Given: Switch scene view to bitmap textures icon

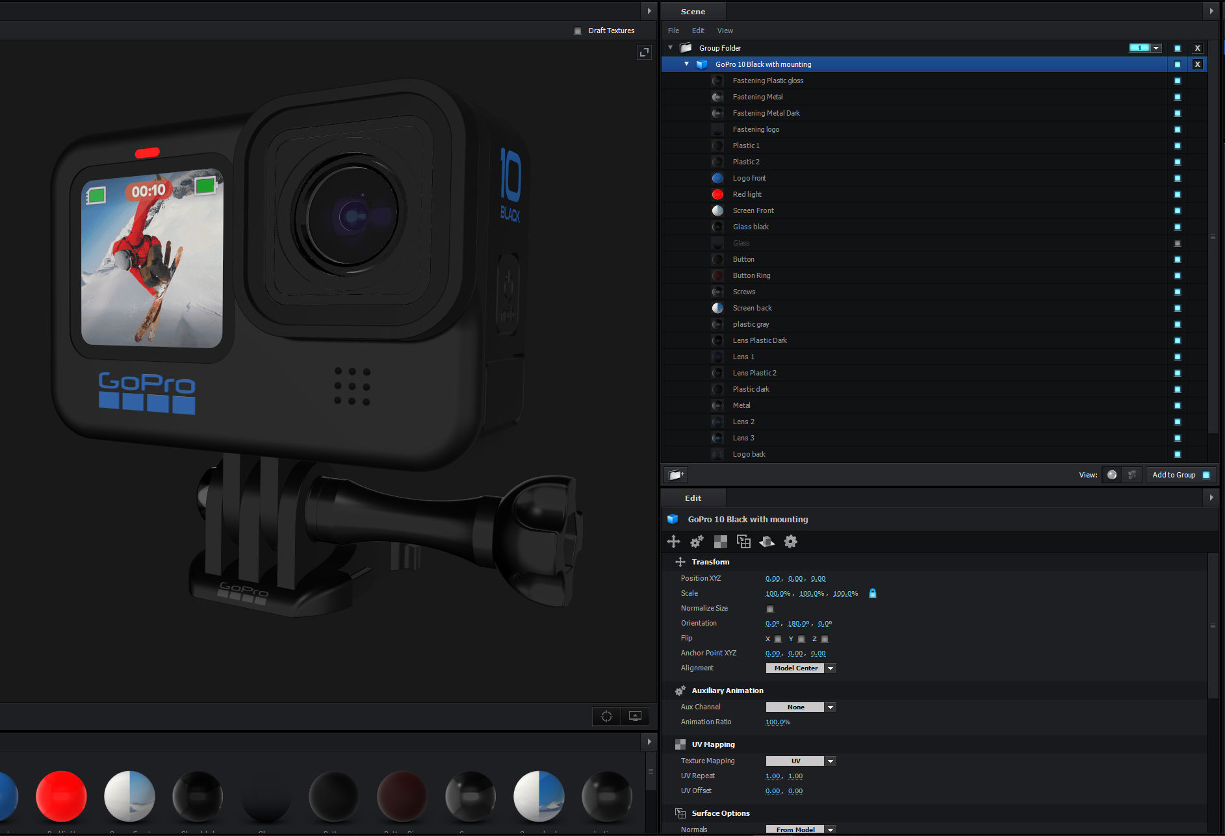Looking at the screenshot, I should pyautogui.click(x=1132, y=475).
